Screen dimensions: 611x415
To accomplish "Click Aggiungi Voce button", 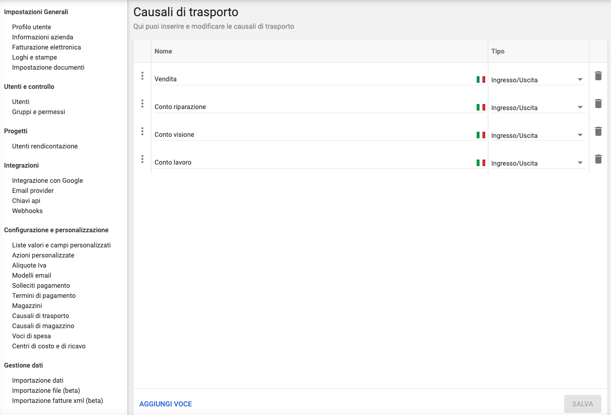I will tap(166, 404).
